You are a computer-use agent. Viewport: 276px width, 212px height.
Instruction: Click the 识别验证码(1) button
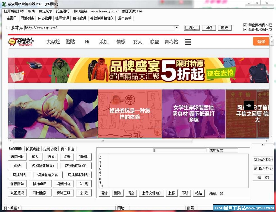point(43,166)
